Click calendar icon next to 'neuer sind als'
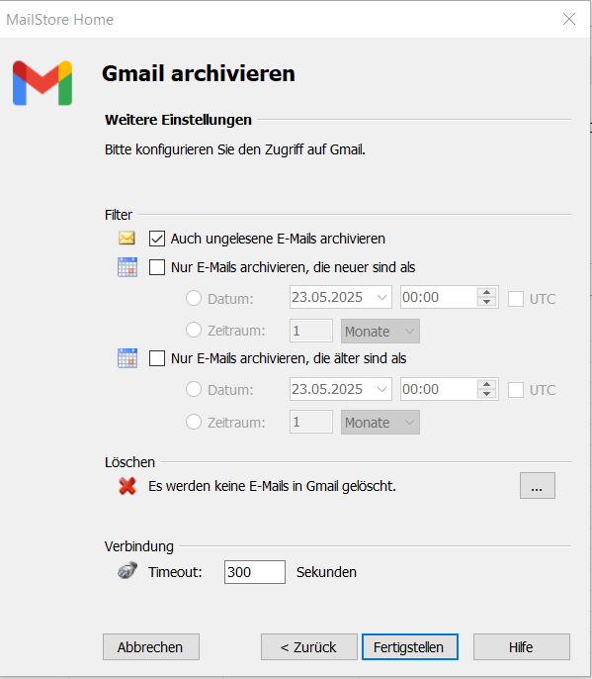Viewport: 592px width, 679px height. coord(127,267)
